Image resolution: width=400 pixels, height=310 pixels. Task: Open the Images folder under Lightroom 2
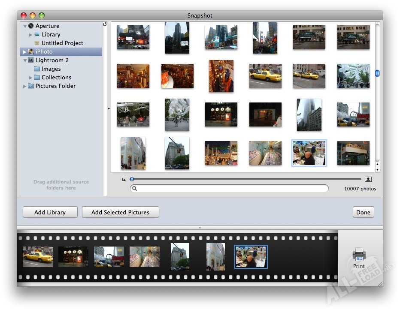tap(51, 69)
